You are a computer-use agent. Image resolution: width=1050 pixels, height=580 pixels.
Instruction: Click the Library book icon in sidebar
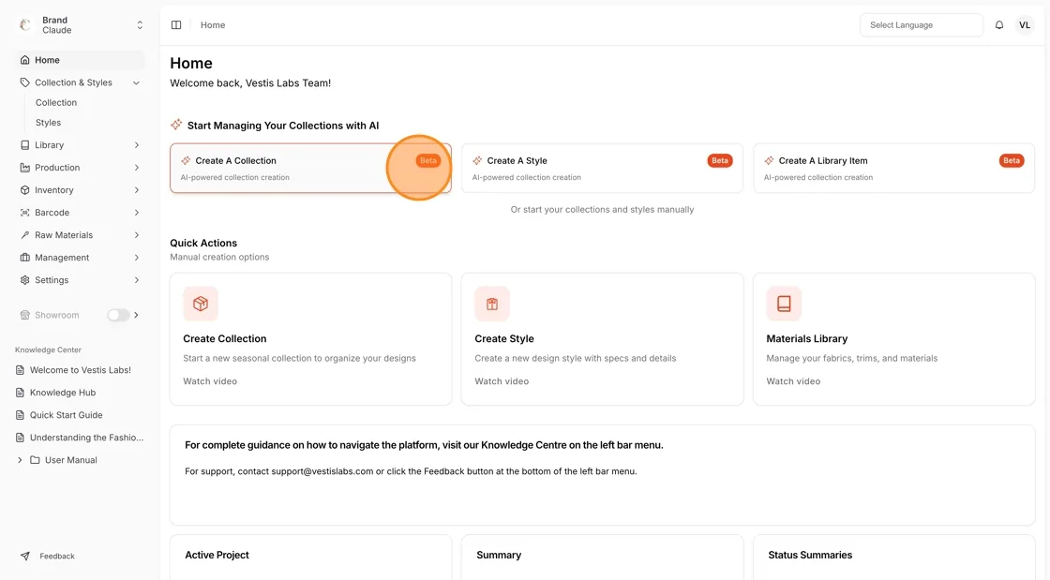[x=24, y=145]
